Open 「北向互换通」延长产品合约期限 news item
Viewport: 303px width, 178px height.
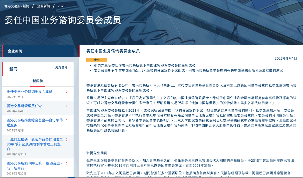35,144
